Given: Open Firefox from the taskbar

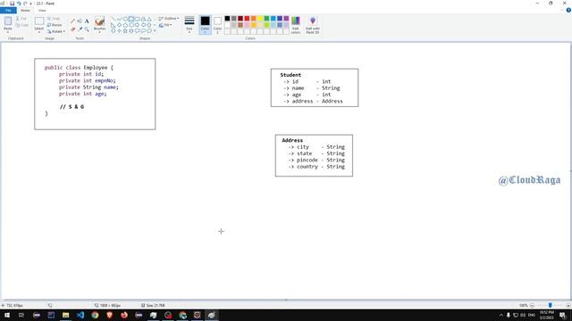Looking at the screenshot, I should click(124, 315).
